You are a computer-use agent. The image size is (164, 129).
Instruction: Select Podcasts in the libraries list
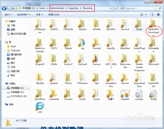(x=14, y=50)
